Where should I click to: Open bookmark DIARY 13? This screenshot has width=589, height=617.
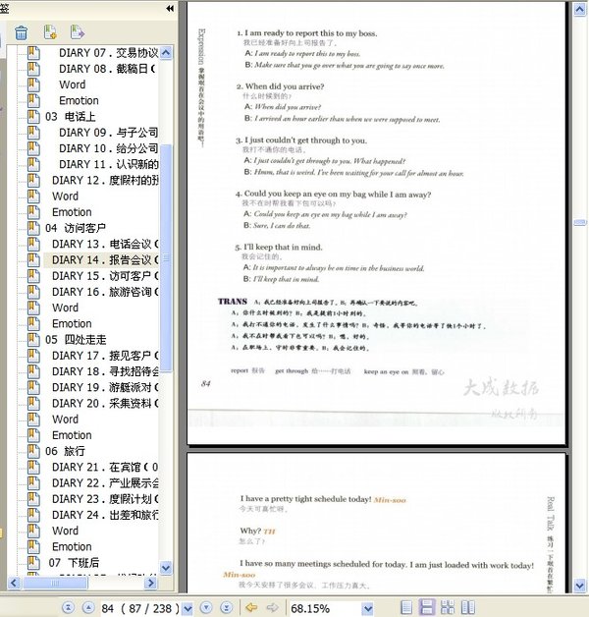point(105,244)
